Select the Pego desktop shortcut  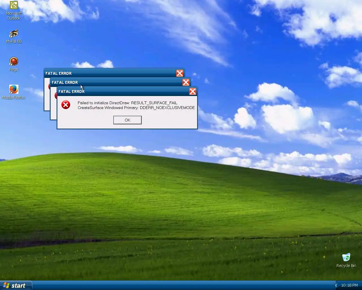14,64
